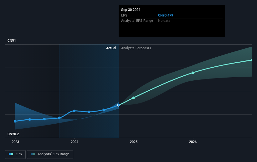Screen dimensions: 257x162
Task: Click the CN¥1 y-axis label
Action: click(x=12, y=40)
